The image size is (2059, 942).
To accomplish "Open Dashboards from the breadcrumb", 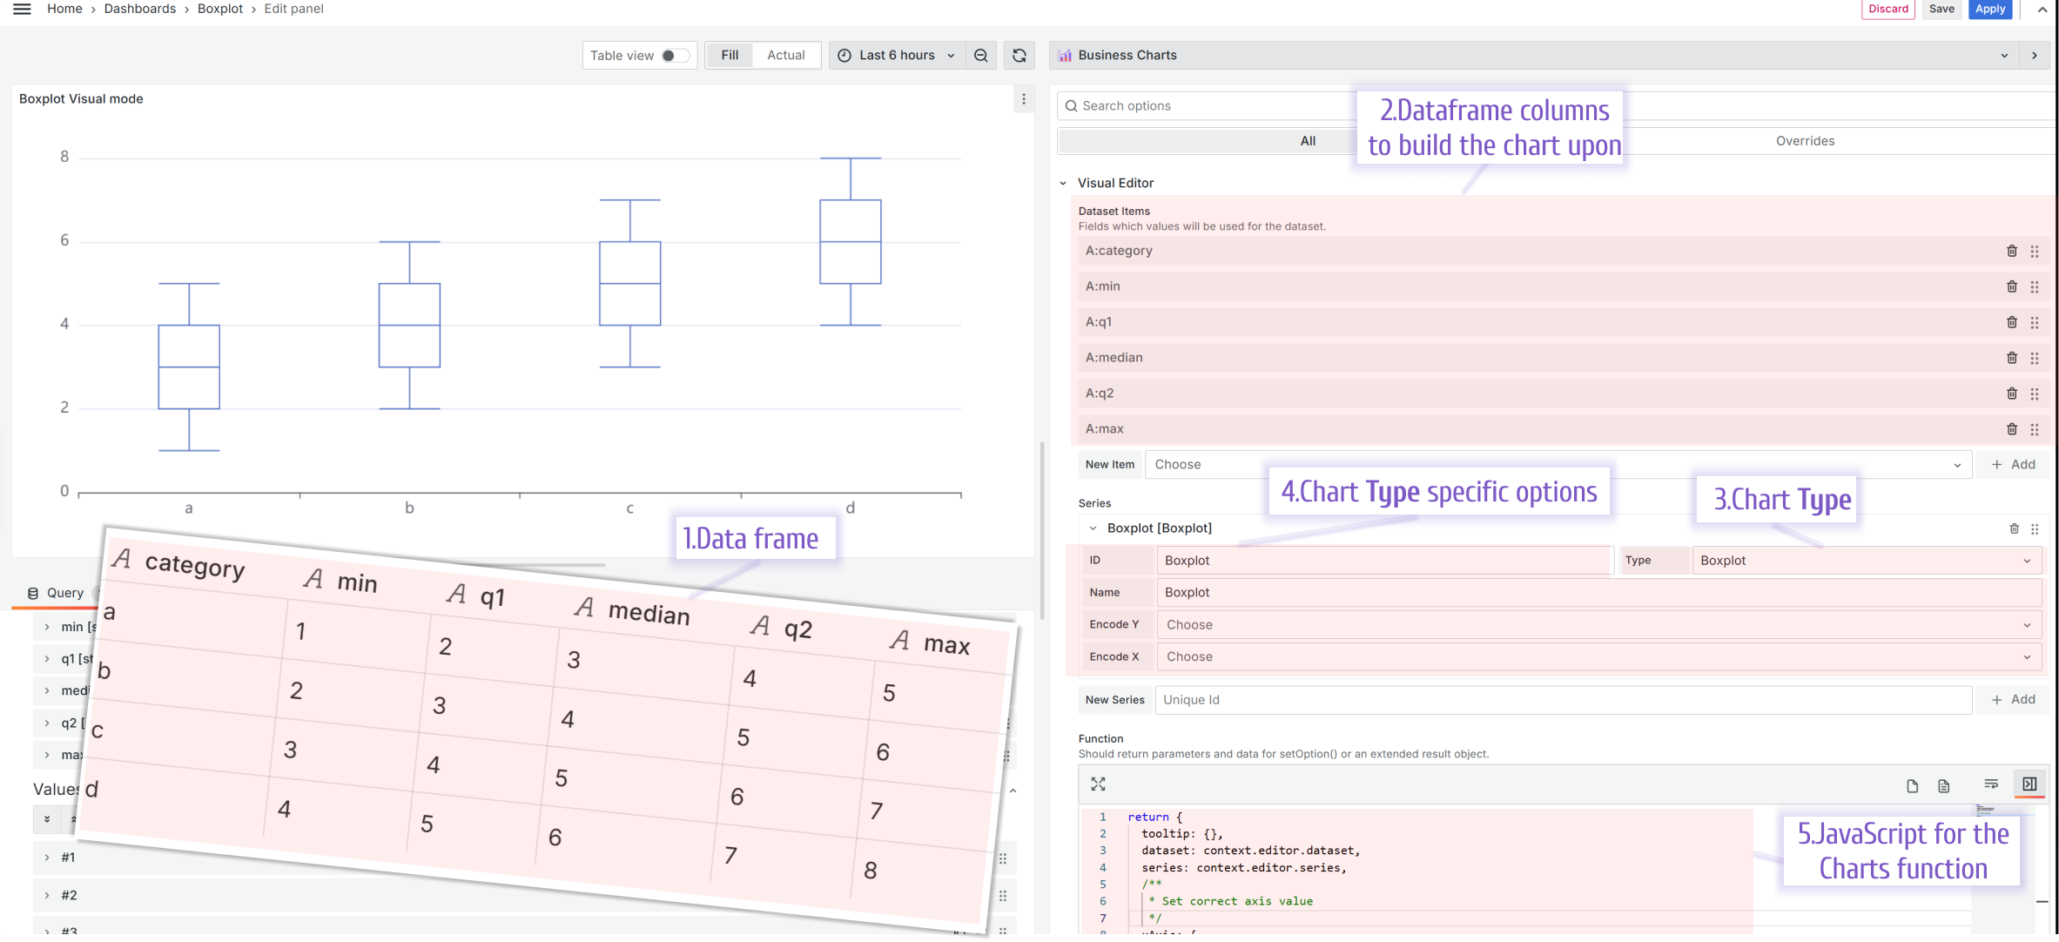I will (x=139, y=9).
